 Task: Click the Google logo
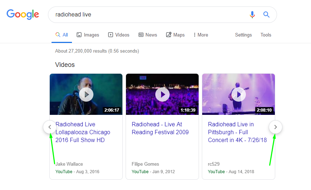pyautogui.click(x=23, y=14)
